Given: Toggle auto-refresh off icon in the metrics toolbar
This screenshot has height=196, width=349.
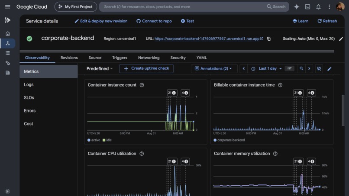Looking at the screenshot, I should (319, 68).
